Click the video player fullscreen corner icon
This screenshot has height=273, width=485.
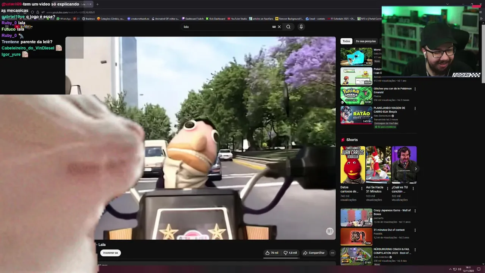[x=330, y=231]
